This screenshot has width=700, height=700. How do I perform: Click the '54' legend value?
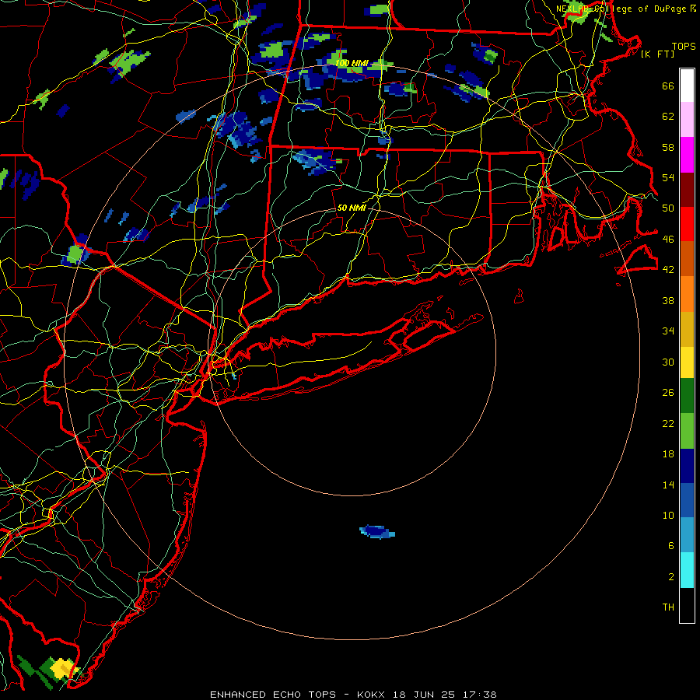click(x=668, y=177)
